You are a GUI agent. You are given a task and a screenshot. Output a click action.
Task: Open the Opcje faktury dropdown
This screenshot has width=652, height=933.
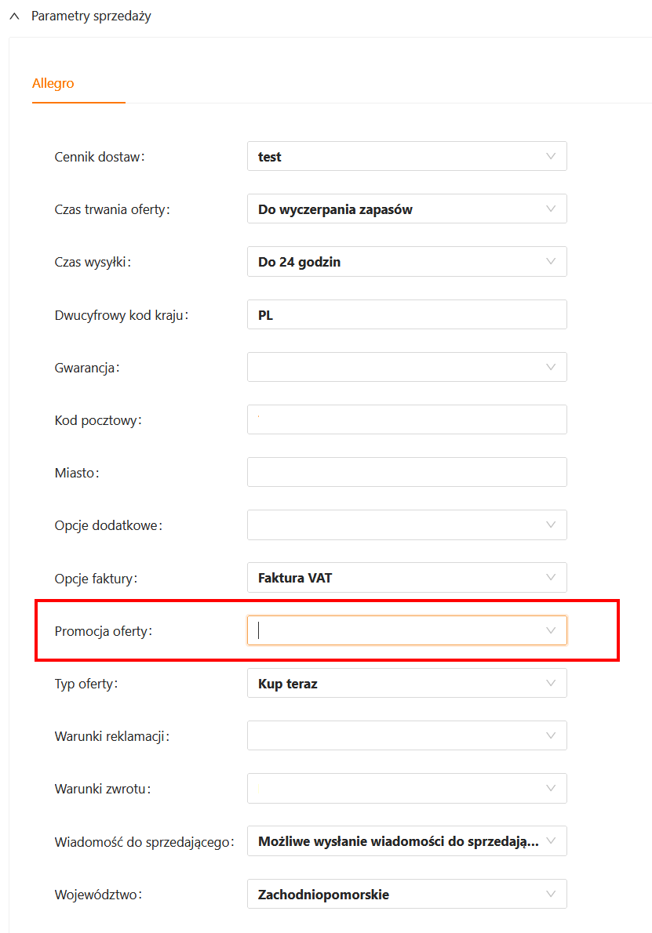pos(406,578)
